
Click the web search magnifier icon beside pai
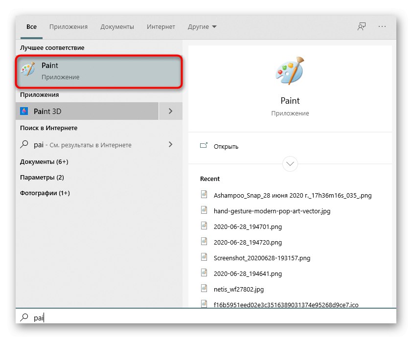pos(24,144)
